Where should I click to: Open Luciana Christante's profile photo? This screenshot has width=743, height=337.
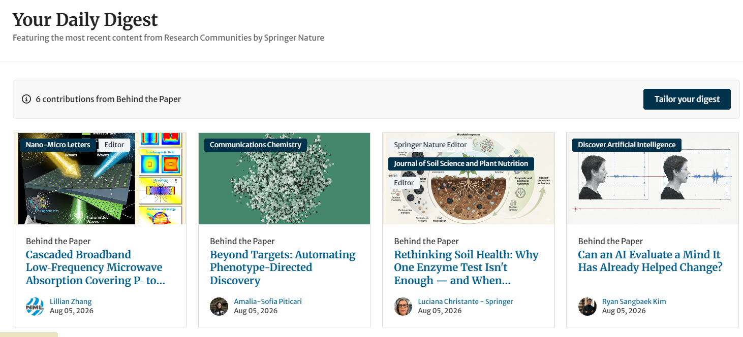[x=403, y=307]
